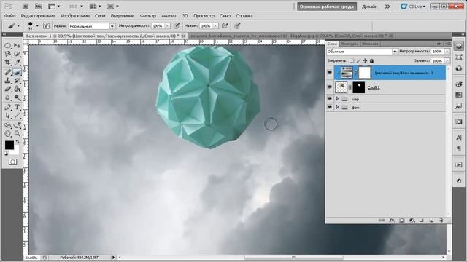
Task: Switch to the Контуры panel tab
Action: tap(350, 44)
